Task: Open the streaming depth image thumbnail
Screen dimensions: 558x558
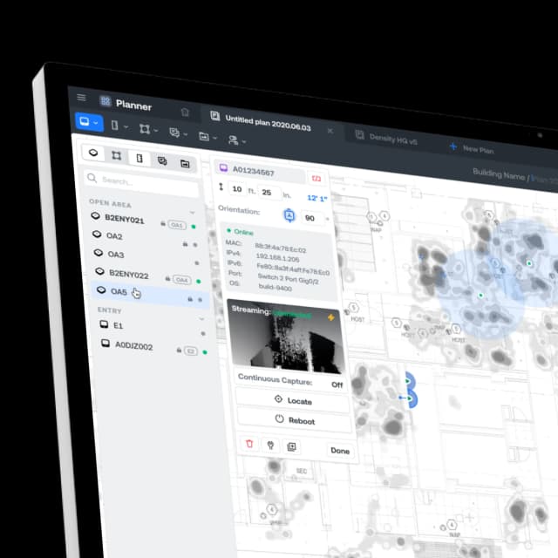Action: pyautogui.click(x=287, y=338)
